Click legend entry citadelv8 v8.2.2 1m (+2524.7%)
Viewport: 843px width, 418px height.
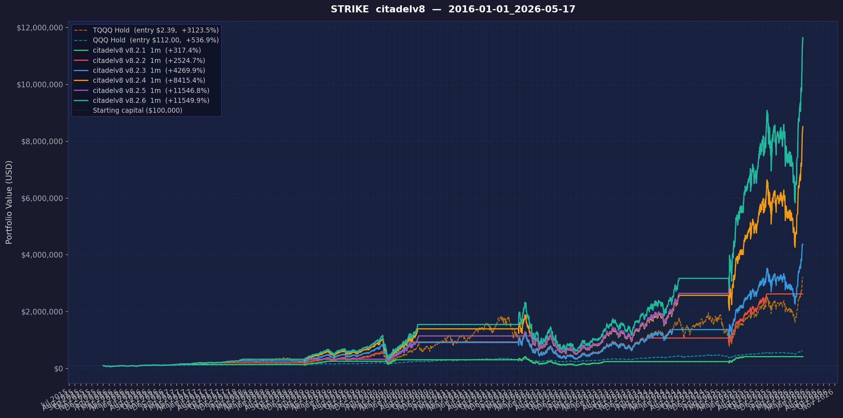(140, 60)
